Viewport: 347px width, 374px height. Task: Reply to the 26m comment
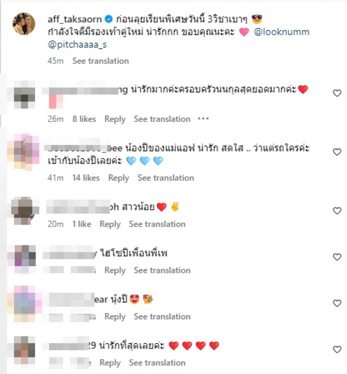115,119
